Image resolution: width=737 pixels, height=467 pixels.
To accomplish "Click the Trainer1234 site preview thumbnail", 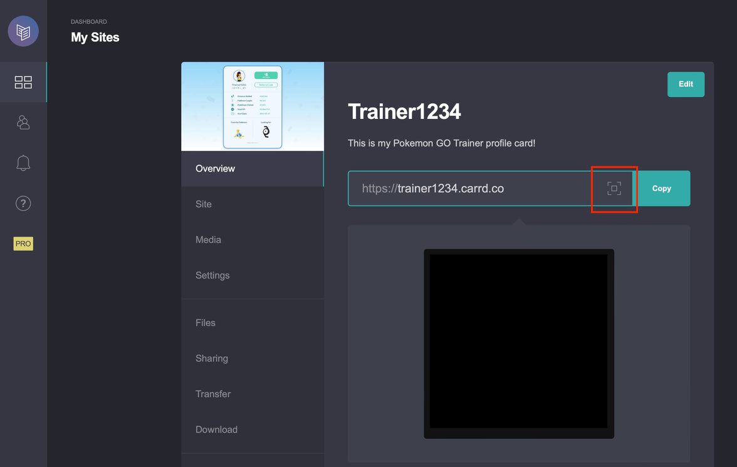I will [x=253, y=106].
